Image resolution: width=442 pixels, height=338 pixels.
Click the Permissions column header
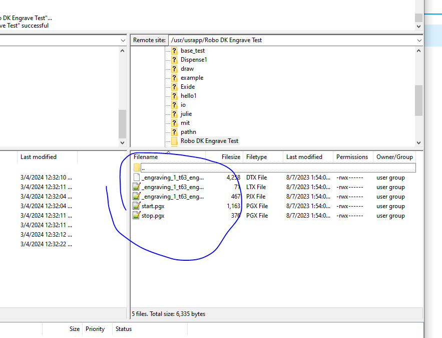pos(352,157)
